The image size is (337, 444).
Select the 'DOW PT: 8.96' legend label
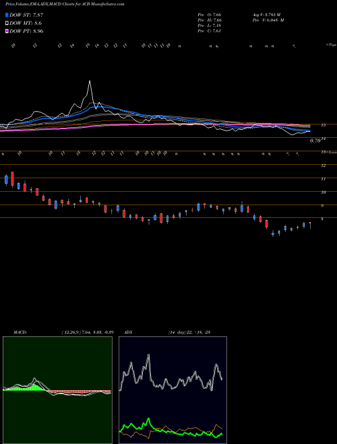(26, 31)
